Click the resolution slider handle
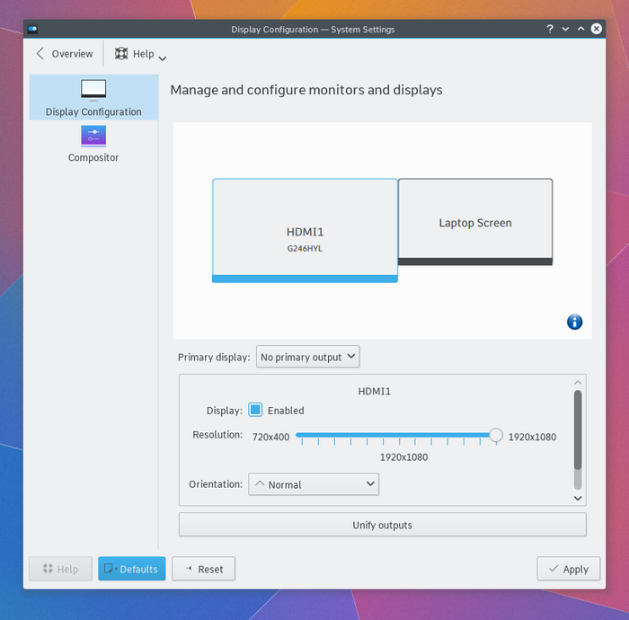629x620 pixels. 496,436
